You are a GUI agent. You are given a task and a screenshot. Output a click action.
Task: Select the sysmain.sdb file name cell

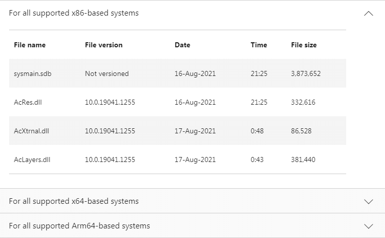33,73
